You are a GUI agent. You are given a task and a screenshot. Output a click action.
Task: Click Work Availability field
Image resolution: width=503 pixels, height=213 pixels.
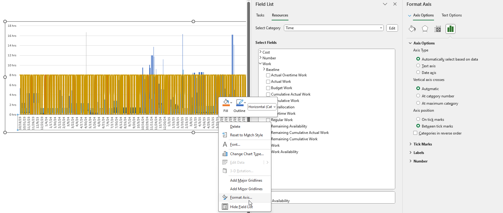284,152
